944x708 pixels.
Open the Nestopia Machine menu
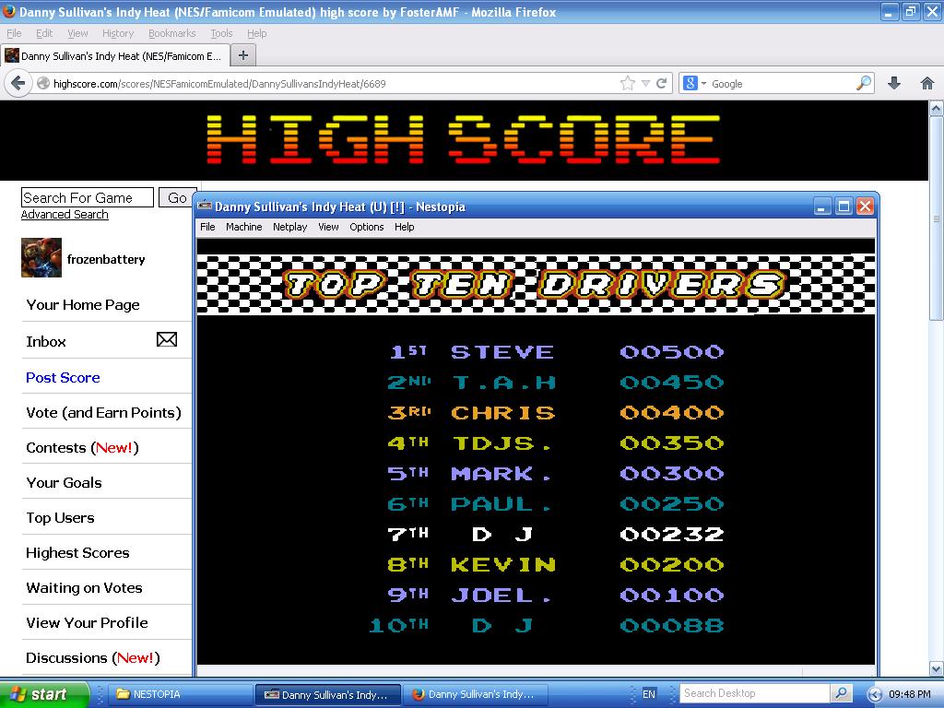pos(243,227)
